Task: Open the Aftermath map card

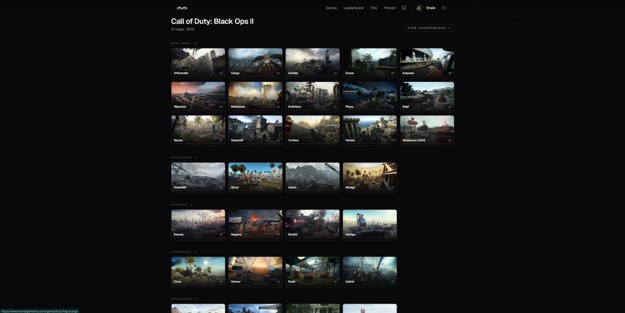Action: (198, 63)
